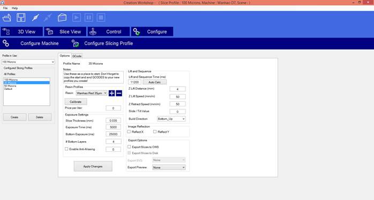The width and height of the screenshot is (374, 200).
Task: Expand the Build Direction dropdown
Action: [x=171, y=119]
